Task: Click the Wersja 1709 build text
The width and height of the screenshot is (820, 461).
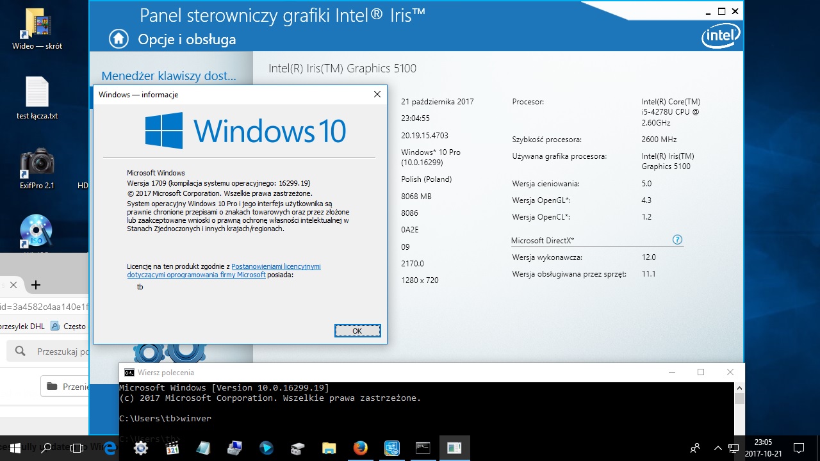Action: (218, 183)
